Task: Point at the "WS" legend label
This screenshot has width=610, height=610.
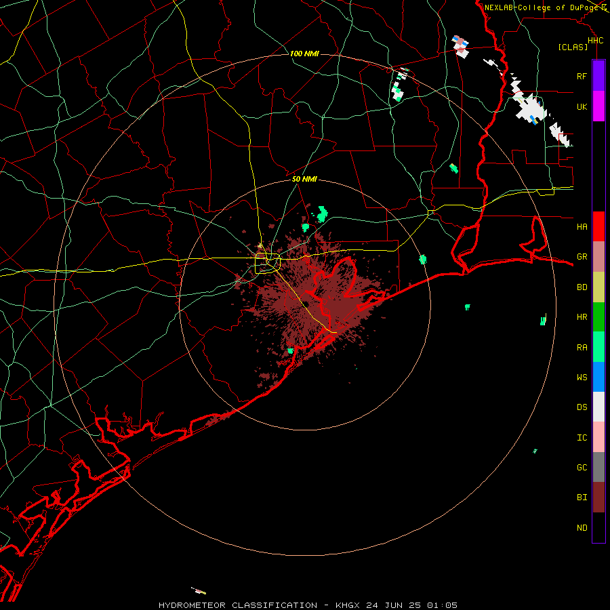Action: tap(582, 377)
